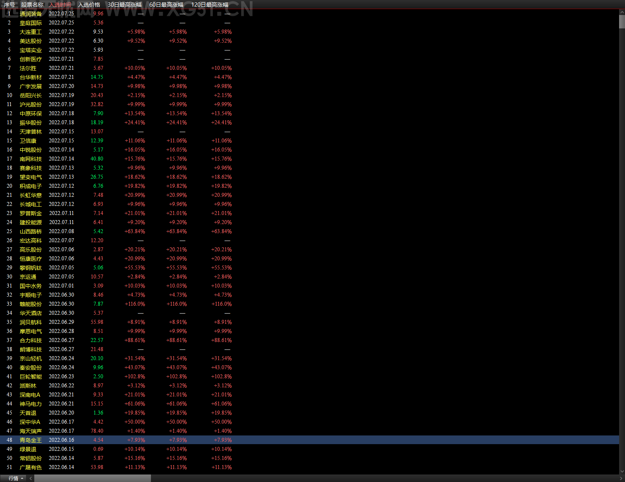Click the vertical scrollbar thumb
The image size is (625, 482).
point(622,22)
